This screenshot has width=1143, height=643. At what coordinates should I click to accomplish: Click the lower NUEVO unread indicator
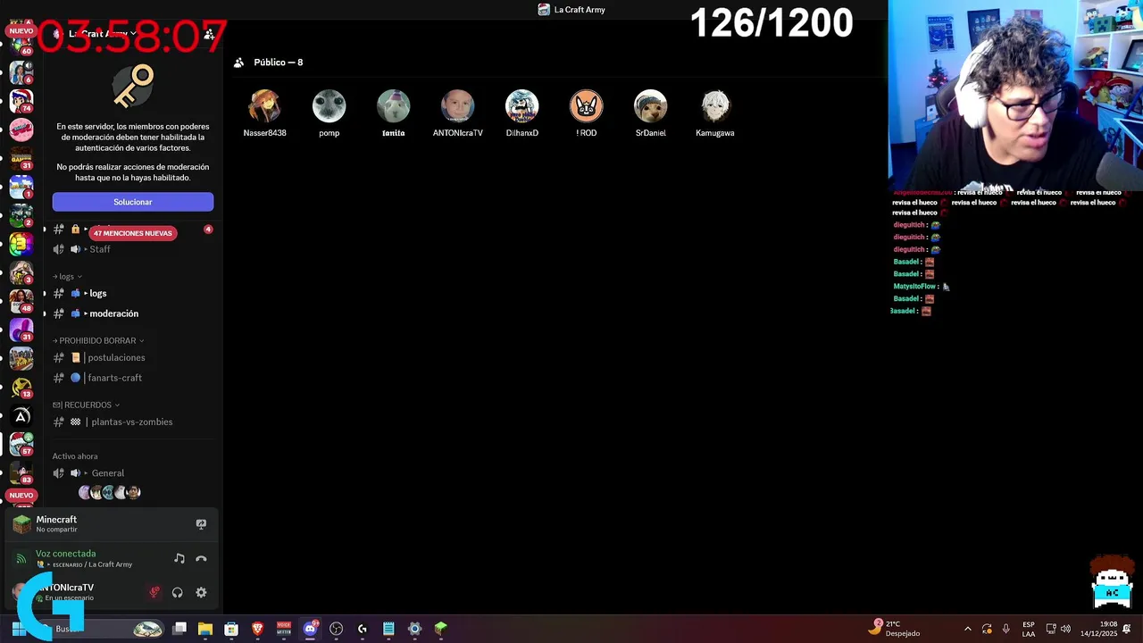(21, 495)
